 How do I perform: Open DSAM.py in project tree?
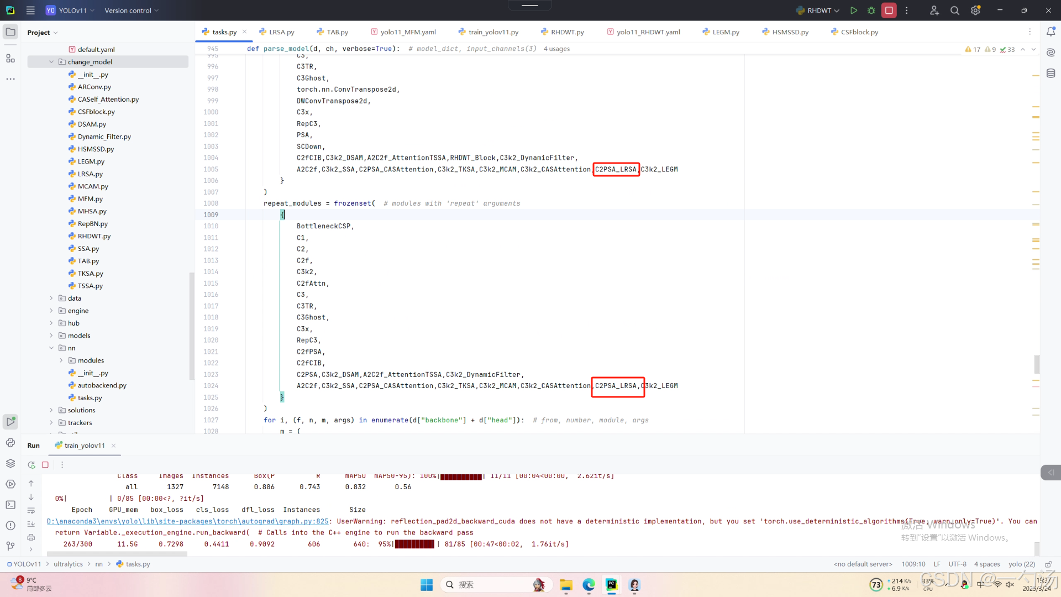coord(92,124)
